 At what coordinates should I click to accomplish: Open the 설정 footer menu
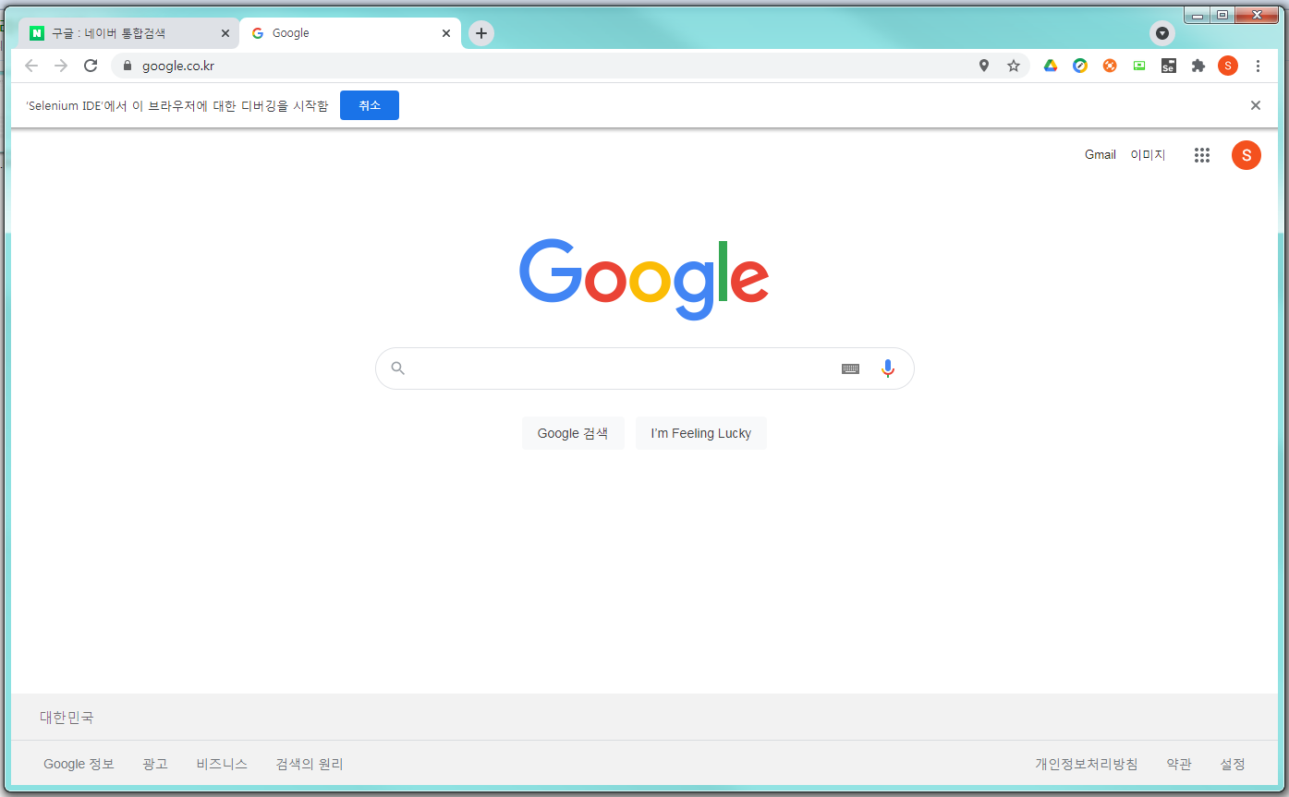[1233, 764]
